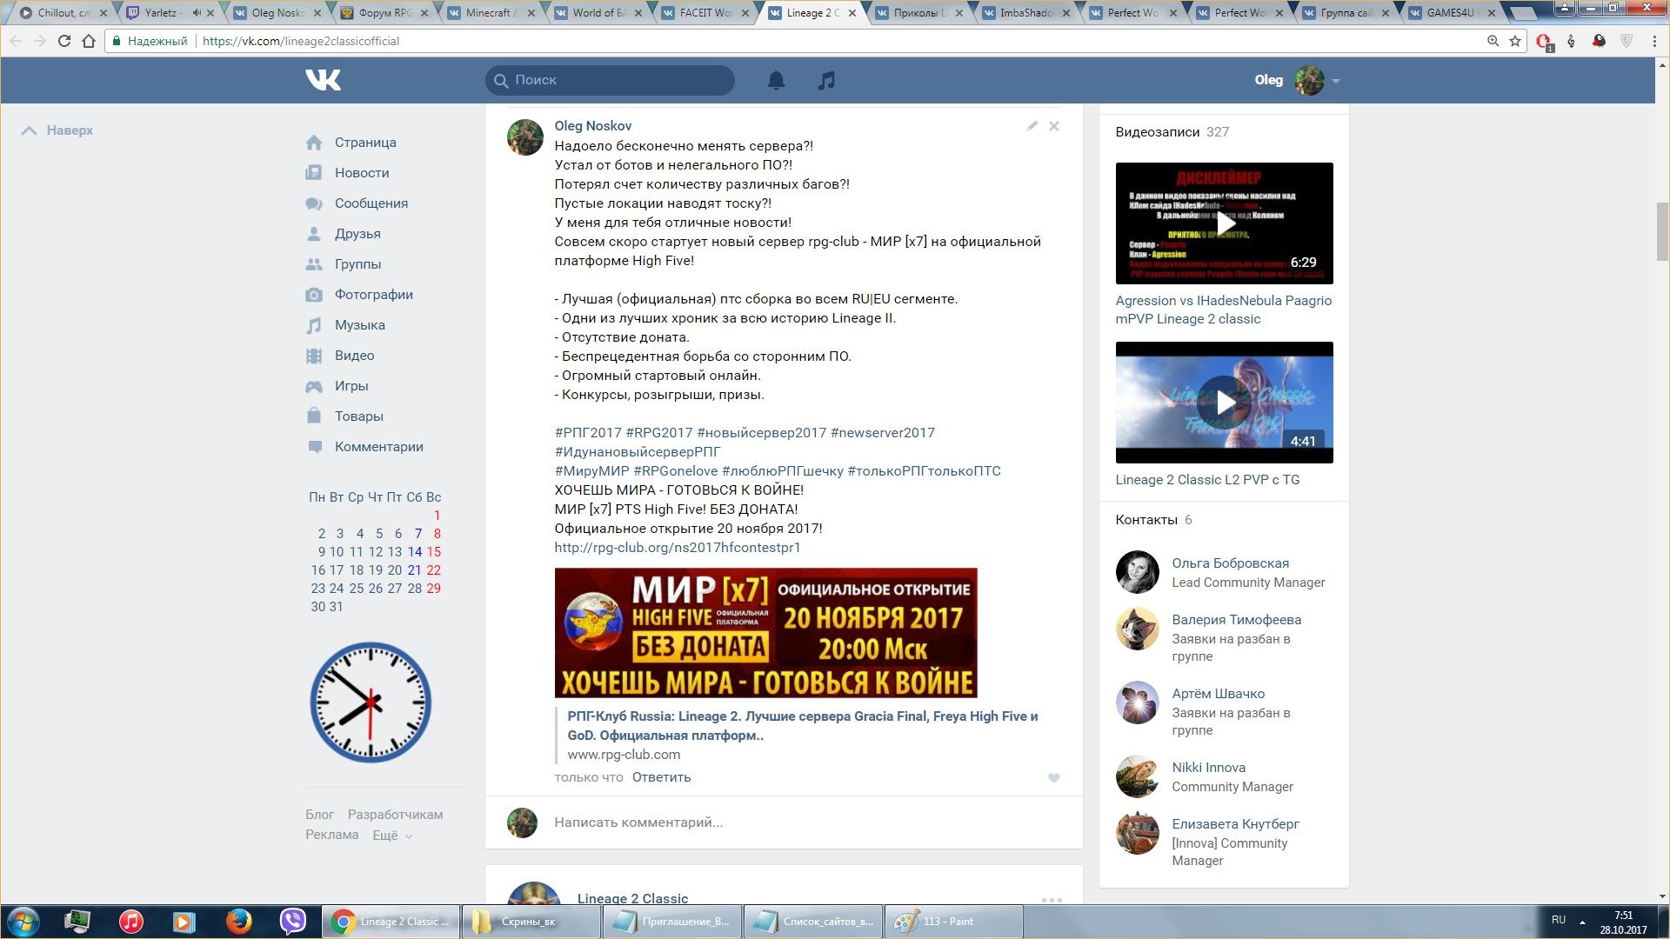Open post options menu for Lineage 2 Classic

[1052, 900]
